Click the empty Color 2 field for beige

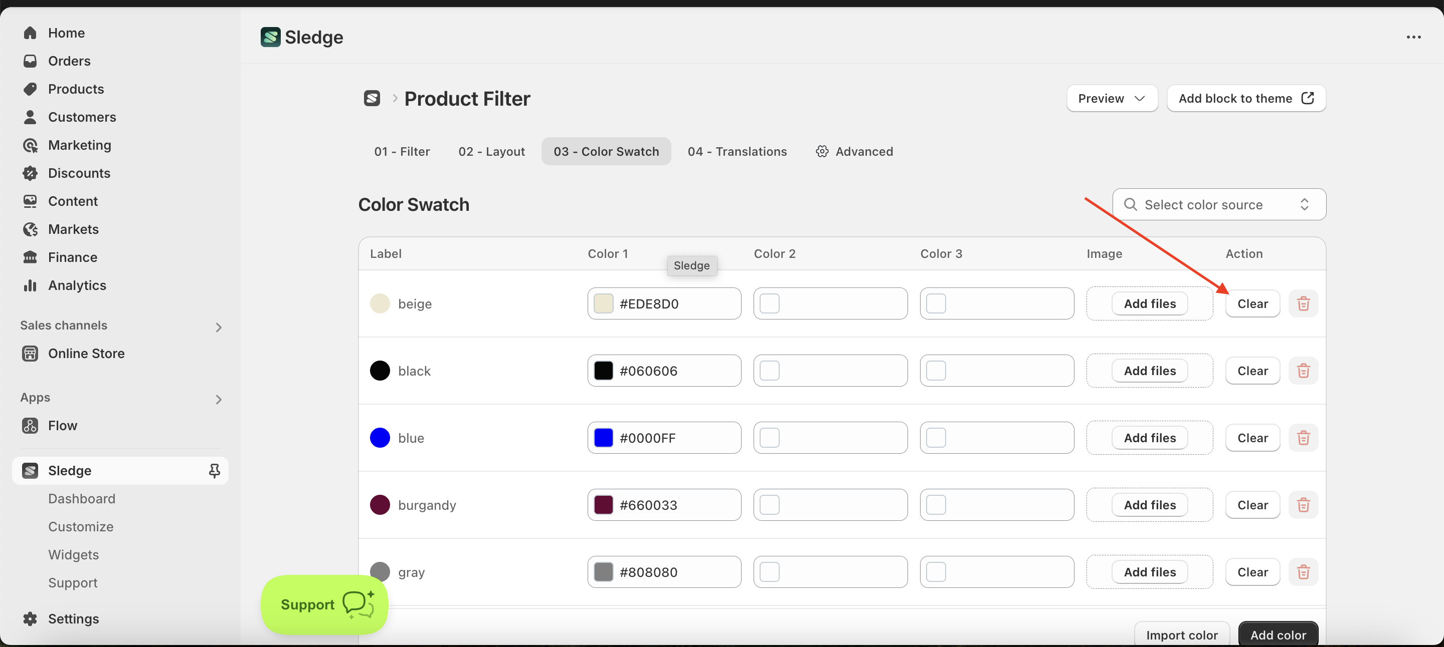(830, 303)
